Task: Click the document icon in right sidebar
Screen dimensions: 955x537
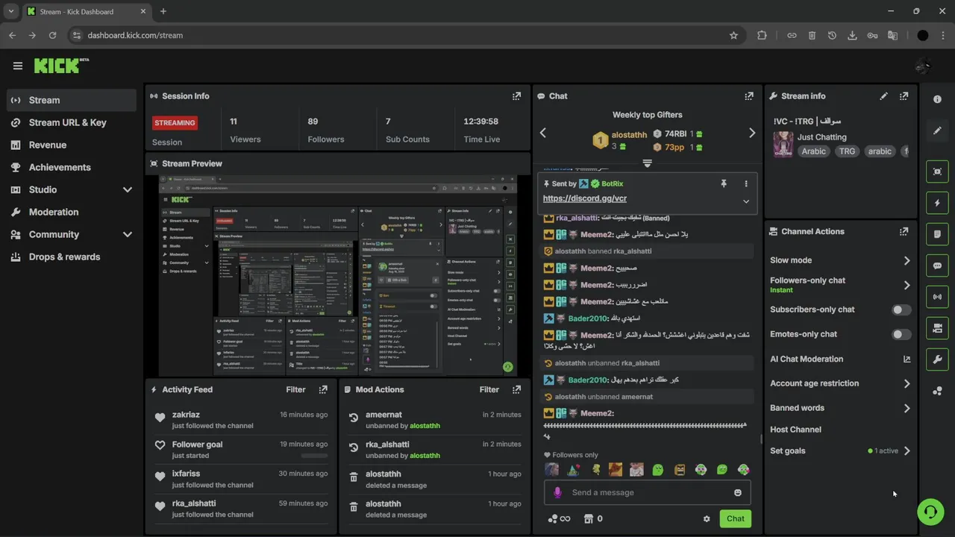Action: (938, 234)
